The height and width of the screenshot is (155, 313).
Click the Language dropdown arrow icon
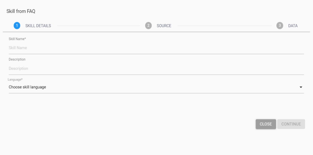(301, 87)
